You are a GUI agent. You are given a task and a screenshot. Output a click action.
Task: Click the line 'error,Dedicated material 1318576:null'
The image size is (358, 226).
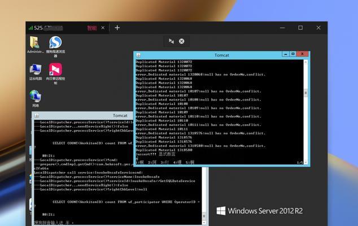pos(200,133)
